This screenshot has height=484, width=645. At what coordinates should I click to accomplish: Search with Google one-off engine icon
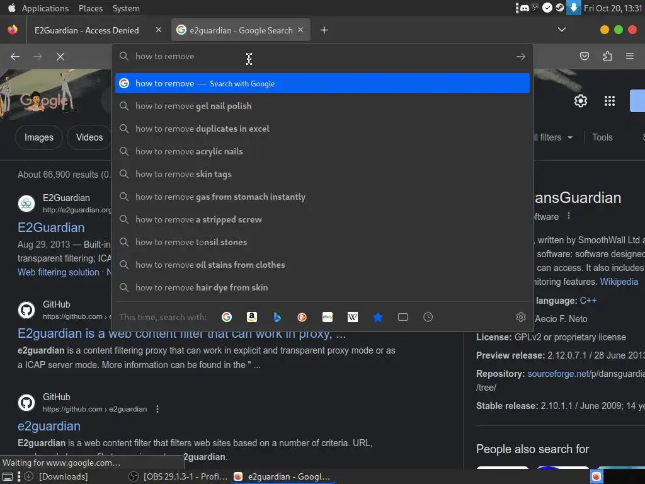227,317
